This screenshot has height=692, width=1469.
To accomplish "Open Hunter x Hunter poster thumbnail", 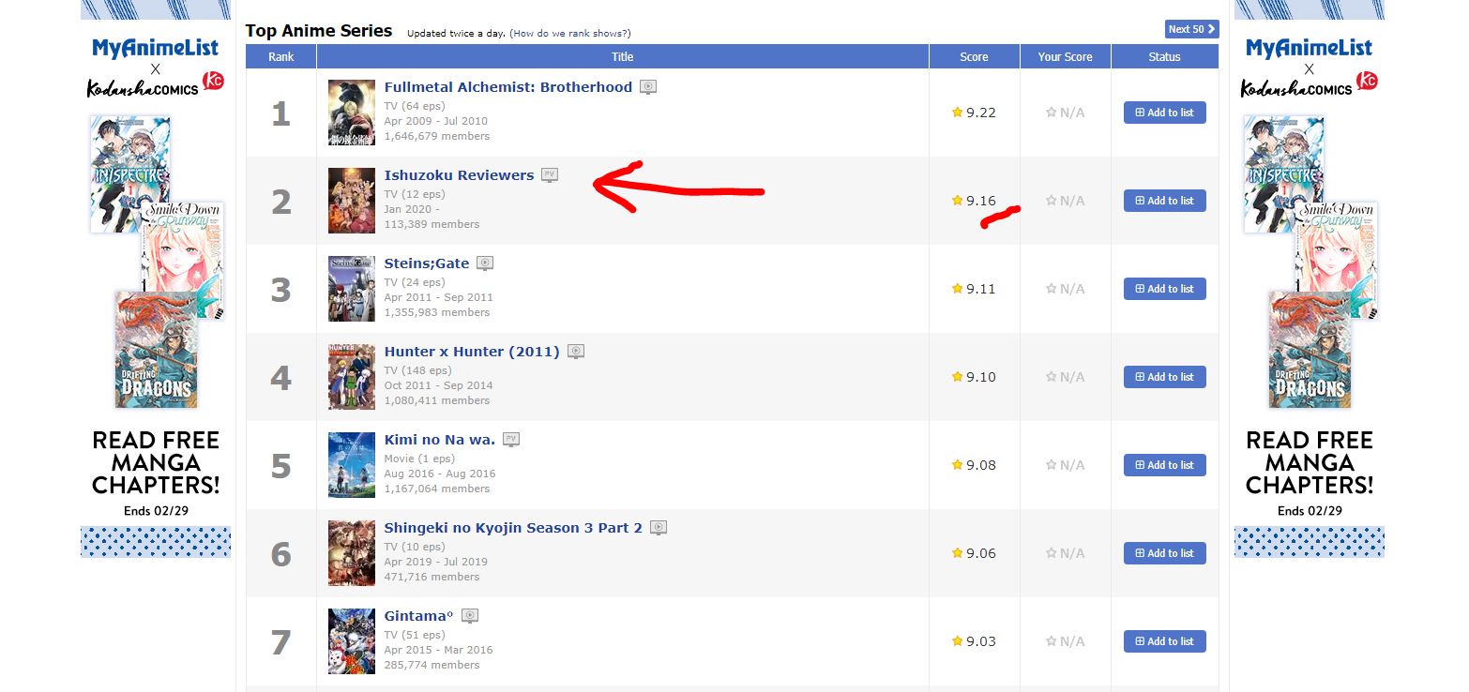I will pyautogui.click(x=351, y=377).
